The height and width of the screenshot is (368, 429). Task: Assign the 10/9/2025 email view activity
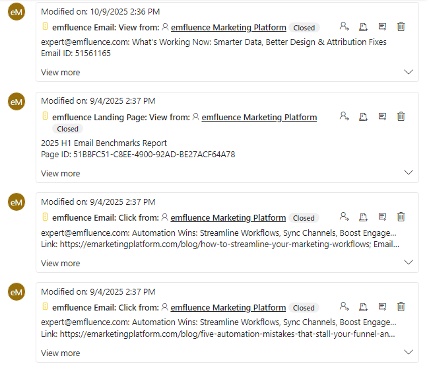(344, 26)
